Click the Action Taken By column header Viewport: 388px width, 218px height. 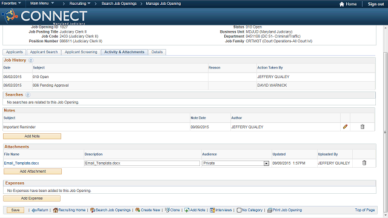click(270, 67)
